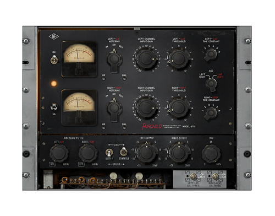Toggle the Controls link switch
The width and height of the screenshot is (275, 216).
point(124,152)
